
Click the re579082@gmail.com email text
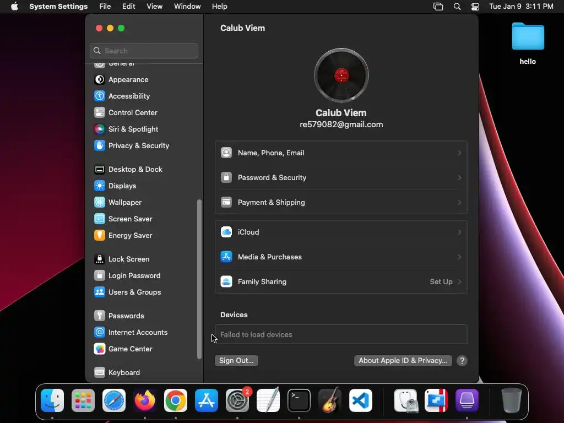tap(341, 124)
